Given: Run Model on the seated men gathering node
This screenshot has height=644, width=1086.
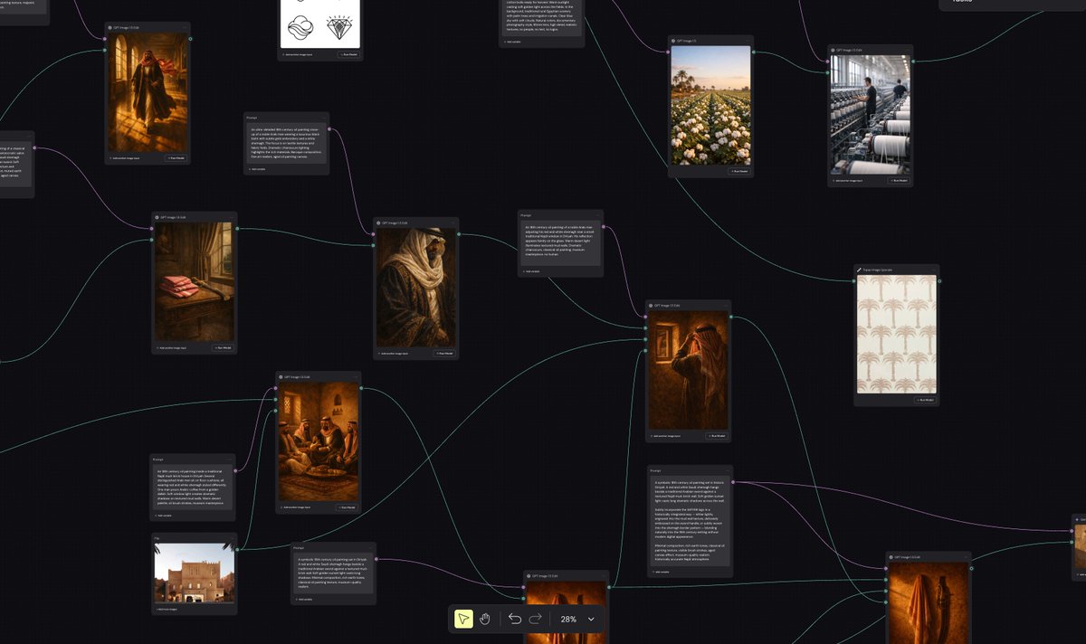Looking at the screenshot, I should pos(347,507).
